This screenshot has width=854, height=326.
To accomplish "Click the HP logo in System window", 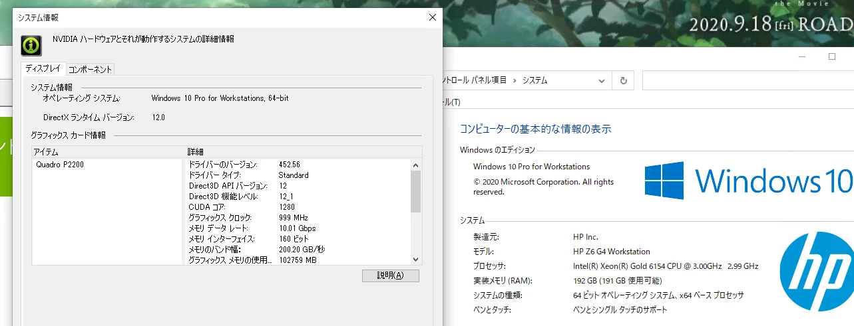I will tap(817, 272).
